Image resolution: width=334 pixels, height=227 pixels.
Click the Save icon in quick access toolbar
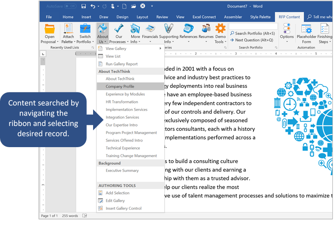(84, 6)
